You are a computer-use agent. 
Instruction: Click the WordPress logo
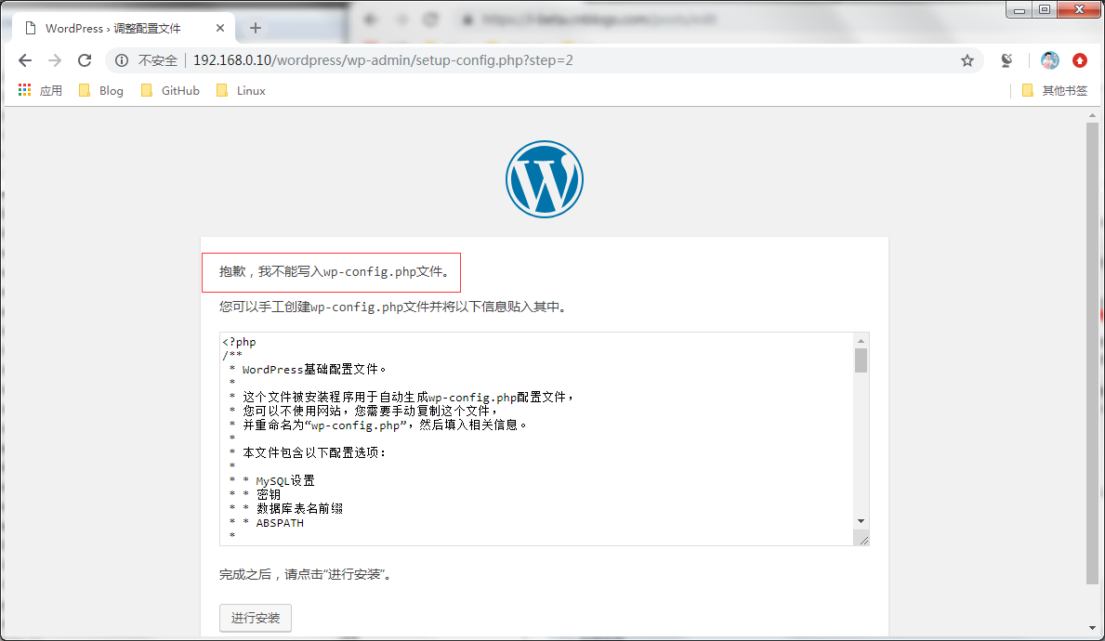pos(544,179)
